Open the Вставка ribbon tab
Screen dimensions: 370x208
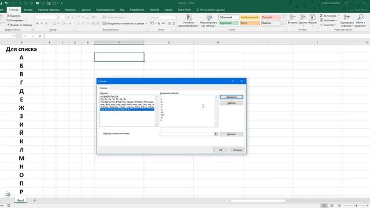point(28,10)
